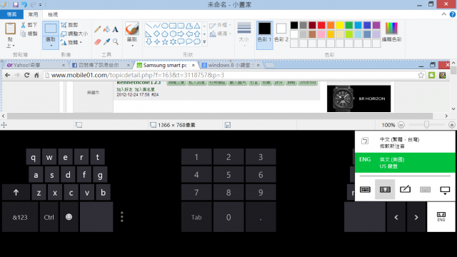
Task: Click the horizontal scrollbar in Paint canvas
Action: click(220, 116)
